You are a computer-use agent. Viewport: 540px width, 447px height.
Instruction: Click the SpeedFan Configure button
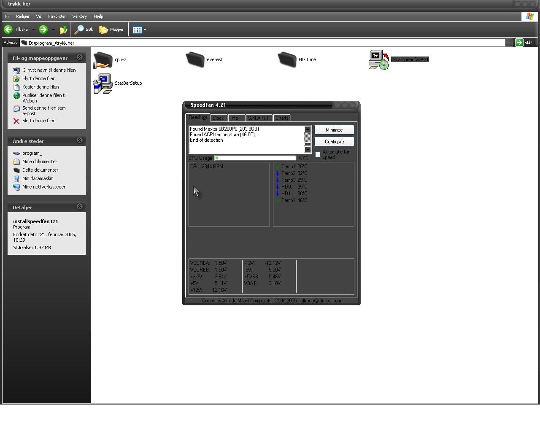point(334,142)
